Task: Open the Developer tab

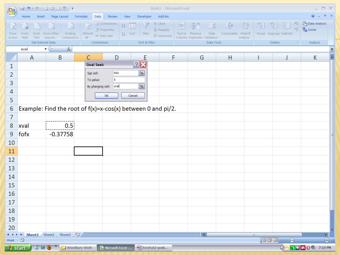Action: [x=144, y=17]
